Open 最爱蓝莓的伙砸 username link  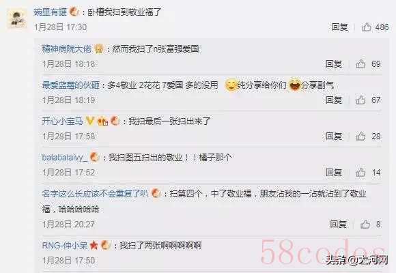[x=71, y=85]
